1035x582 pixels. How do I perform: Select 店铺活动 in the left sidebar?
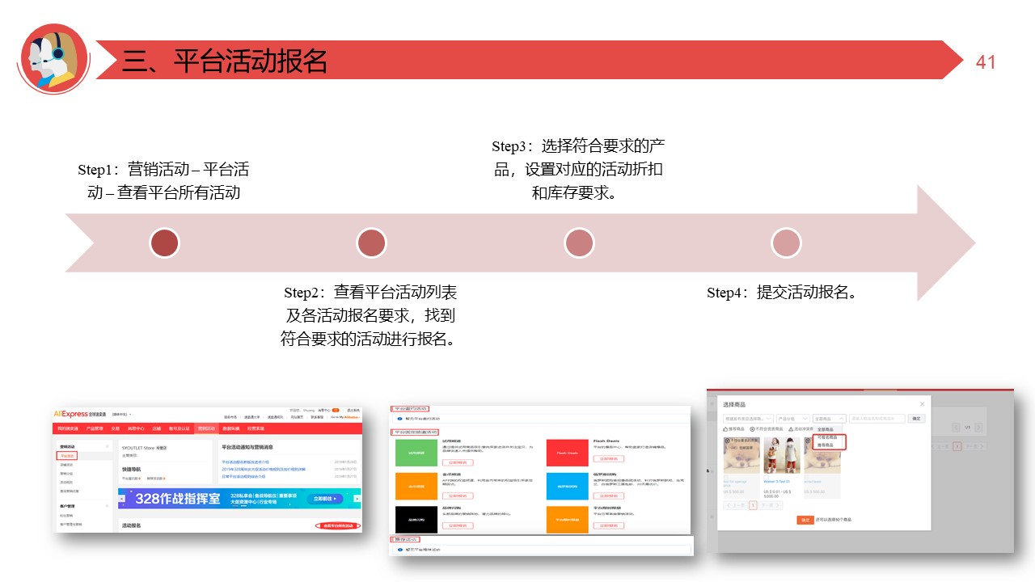(x=67, y=465)
